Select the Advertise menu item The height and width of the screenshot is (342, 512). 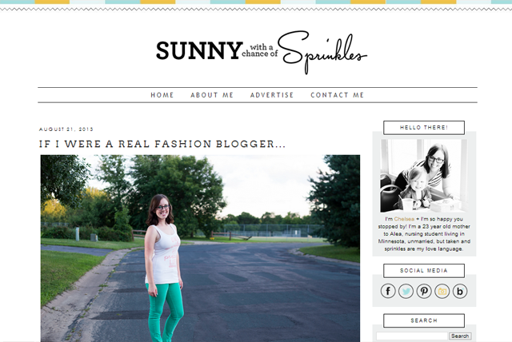coord(272,95)
